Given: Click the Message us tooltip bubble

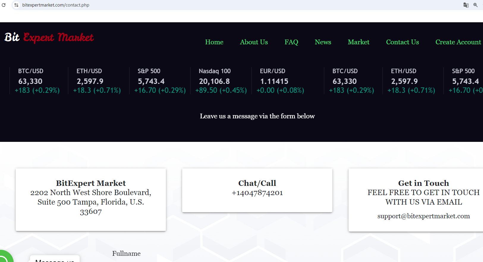Looking at the screenshot, I should (x=55, y=259).
